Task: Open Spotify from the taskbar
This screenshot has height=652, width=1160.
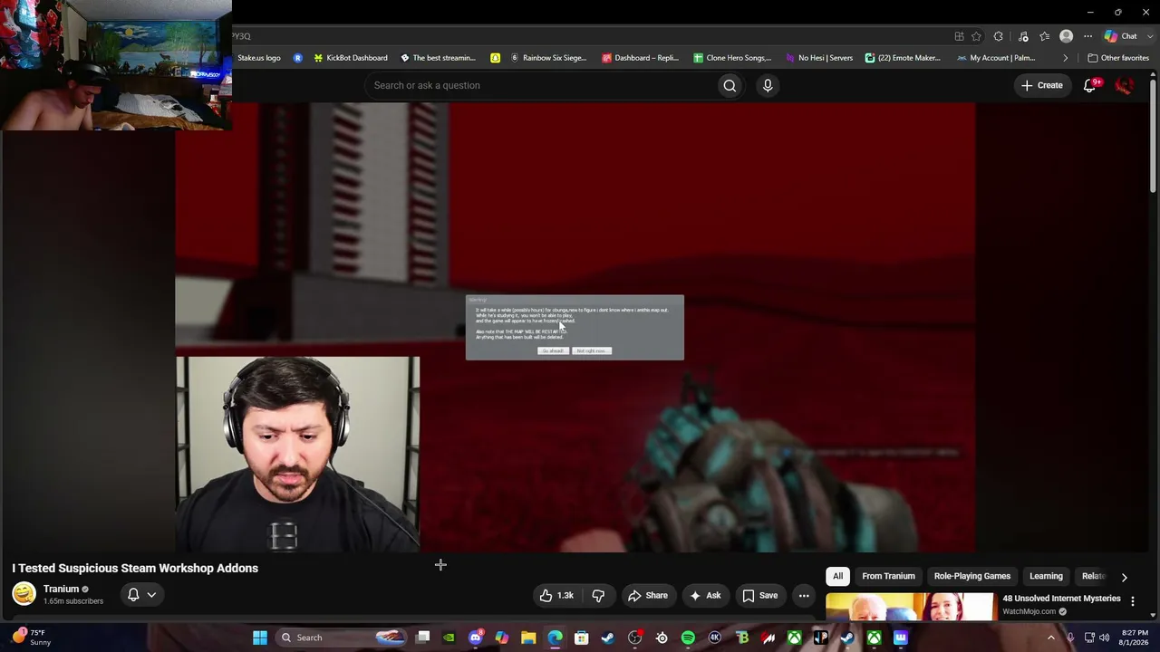Action: (688, 638)
